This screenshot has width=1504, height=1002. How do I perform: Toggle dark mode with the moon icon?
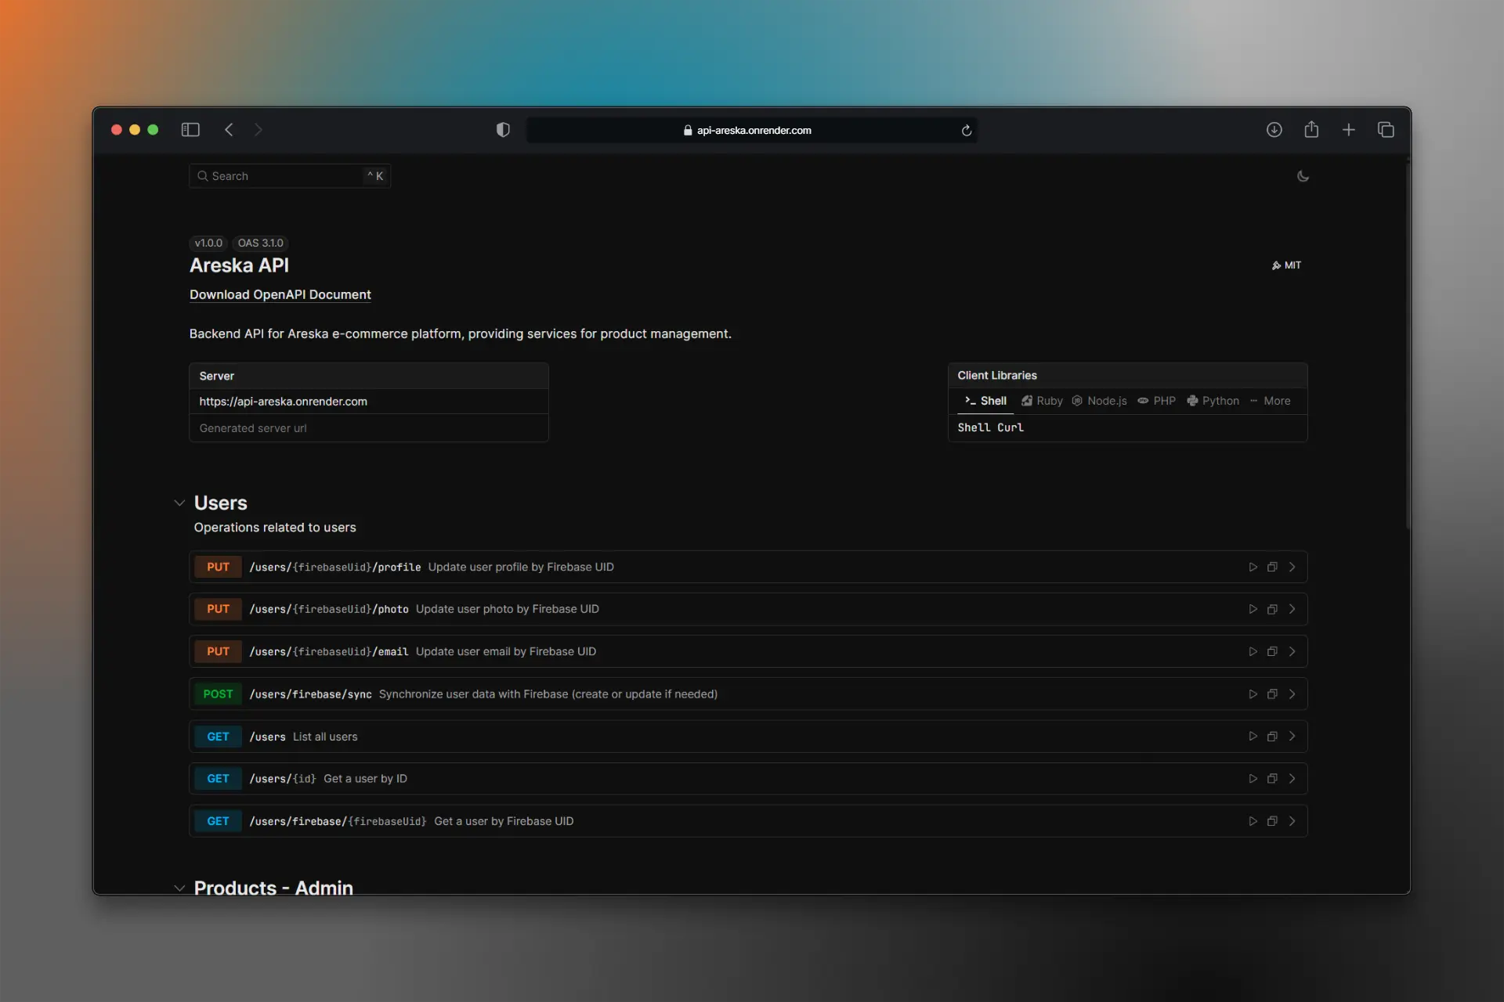pos(1303,176)
